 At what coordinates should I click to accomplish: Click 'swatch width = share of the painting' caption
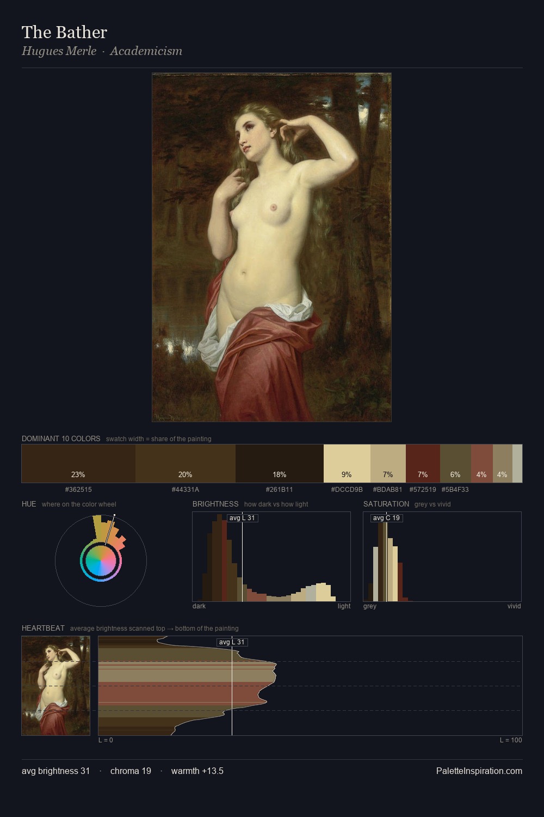(x=159, y=439)
